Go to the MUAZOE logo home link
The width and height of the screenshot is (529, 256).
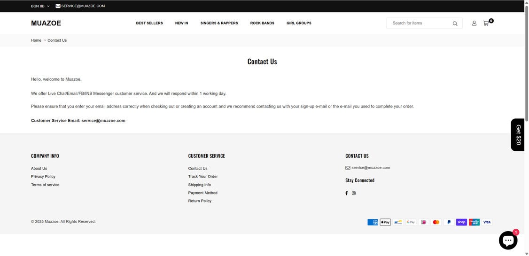pyautogui.click(x=46, y=23)
